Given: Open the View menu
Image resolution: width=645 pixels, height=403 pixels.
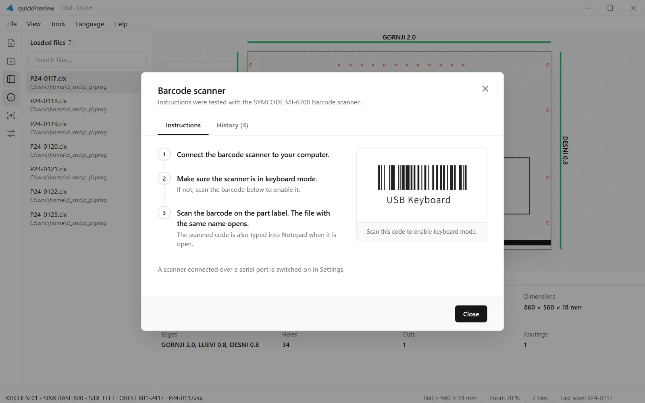Looking at the screenshot, I should tap(34, 24).
